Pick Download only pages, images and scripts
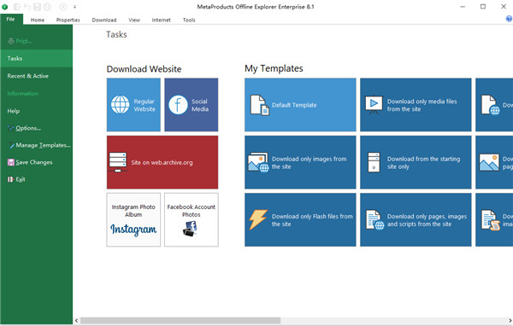The height and width of the screenshot is (326, 513). 416,219
